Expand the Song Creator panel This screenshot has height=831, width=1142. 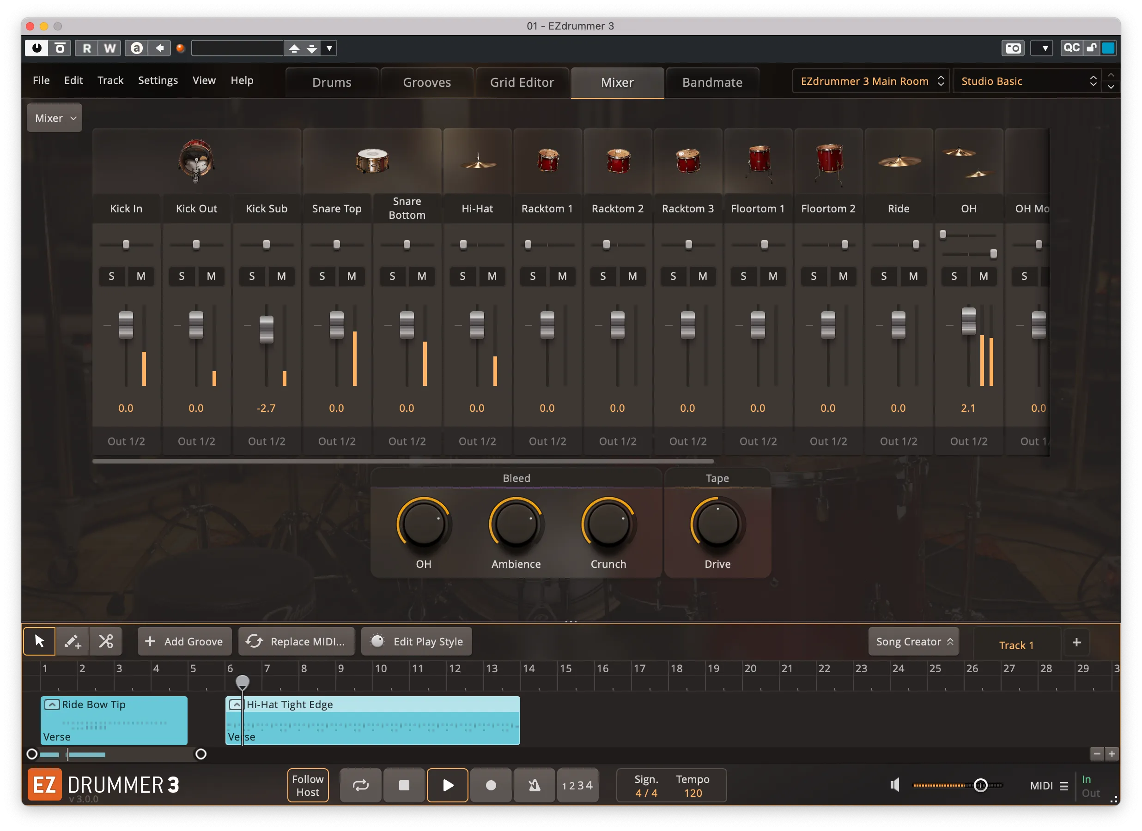[913, 641]
